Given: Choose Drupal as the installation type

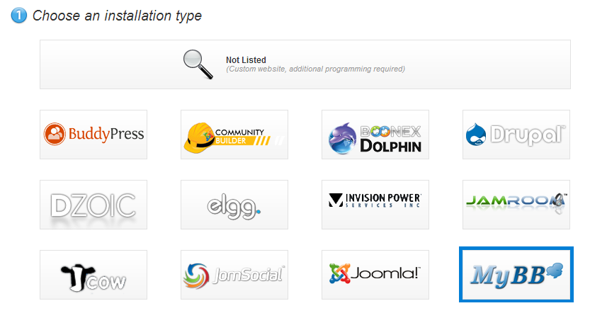Looking at the screenshot, I should coord(516,135).
